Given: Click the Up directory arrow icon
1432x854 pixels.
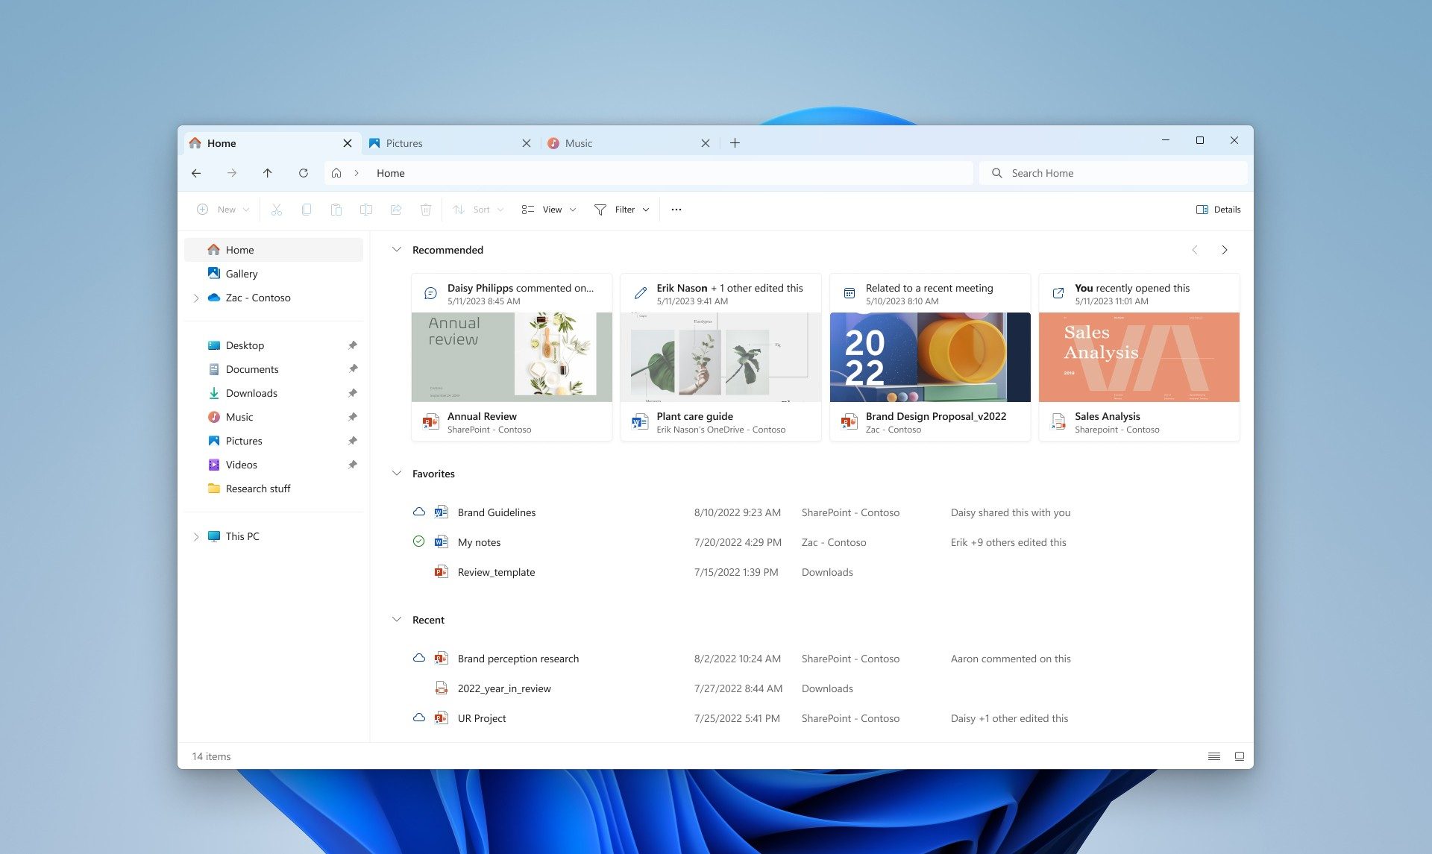Looking at the screenshot, I should [267, 172].
